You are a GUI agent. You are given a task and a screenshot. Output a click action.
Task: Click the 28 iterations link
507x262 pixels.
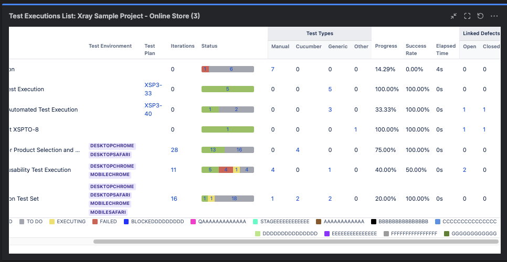174,150
